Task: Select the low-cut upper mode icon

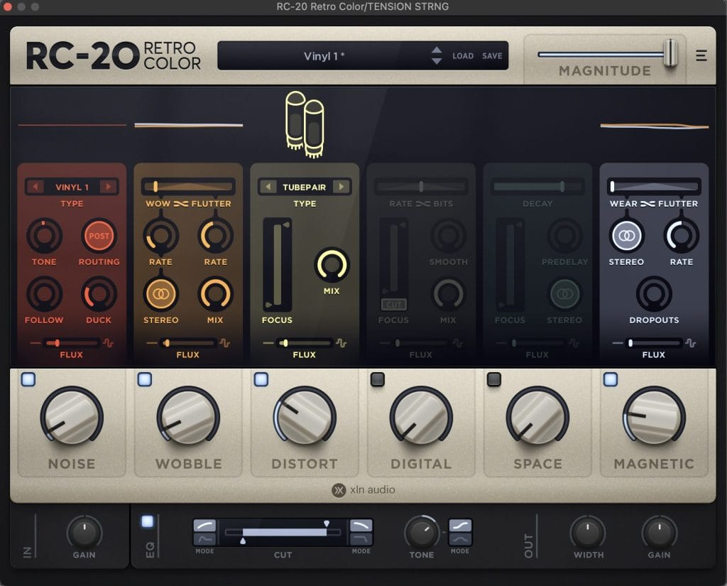Action: coord(204,526)
